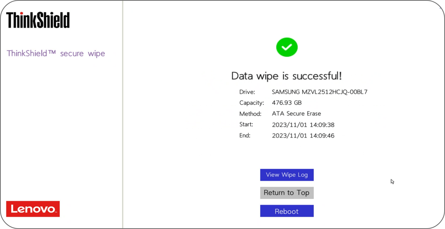Click the capacity value 476.93 GB
The width and height of the screenshot is (445, 229).
[287, 103]
